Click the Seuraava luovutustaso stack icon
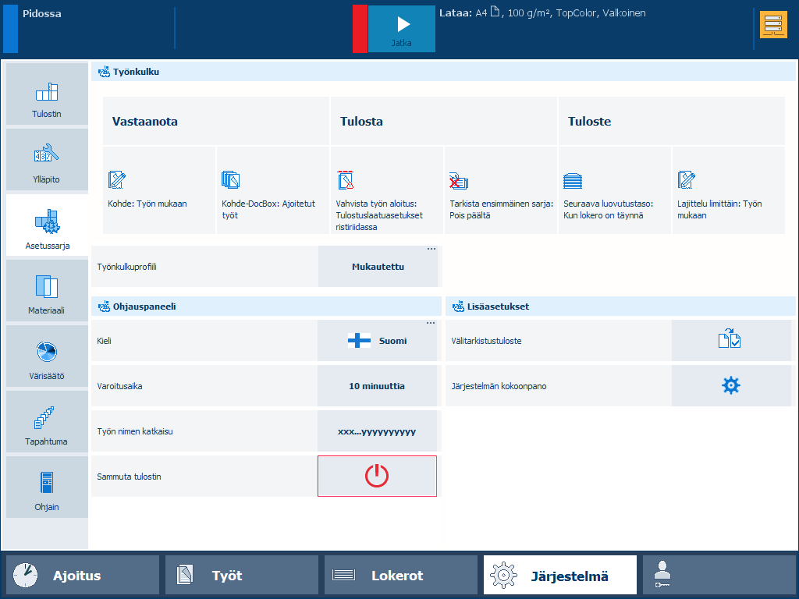Image resolution: width=799 pixels, height=599 pixels. 573,181
